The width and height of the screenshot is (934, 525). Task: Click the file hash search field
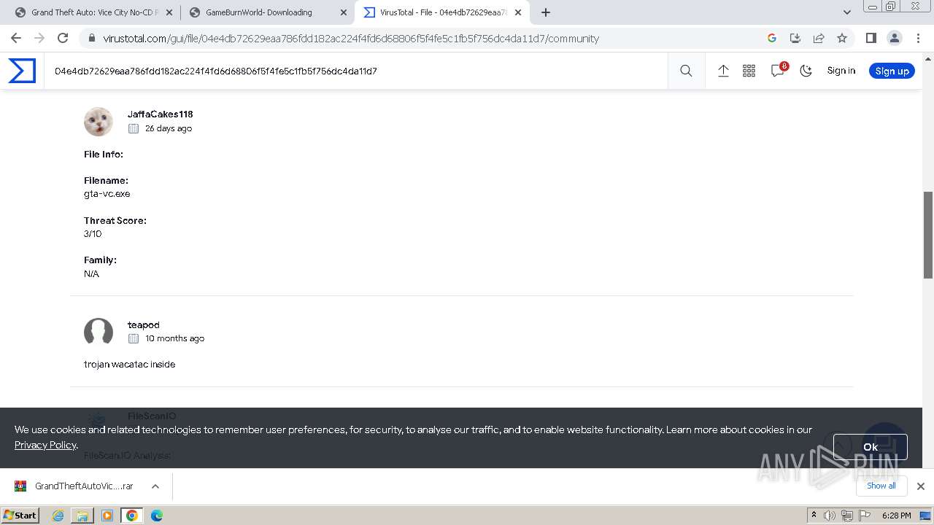356,71
